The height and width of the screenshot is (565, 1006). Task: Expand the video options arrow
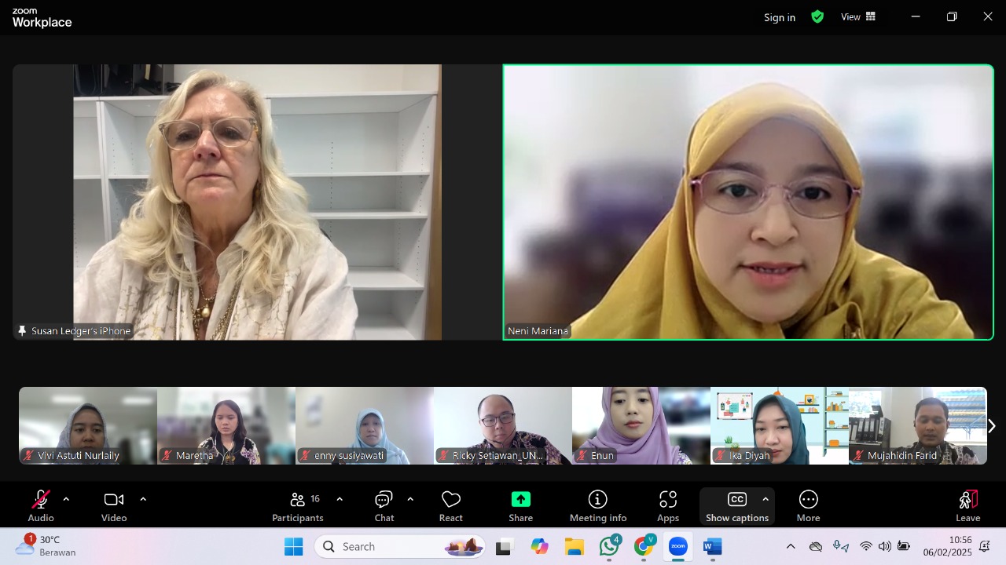pyautogui.click(x=143, y=499)
